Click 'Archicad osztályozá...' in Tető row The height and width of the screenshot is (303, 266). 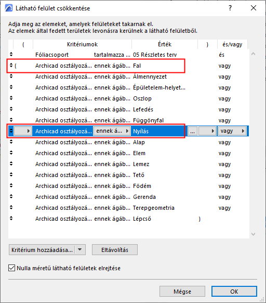(x=63, y=175)
